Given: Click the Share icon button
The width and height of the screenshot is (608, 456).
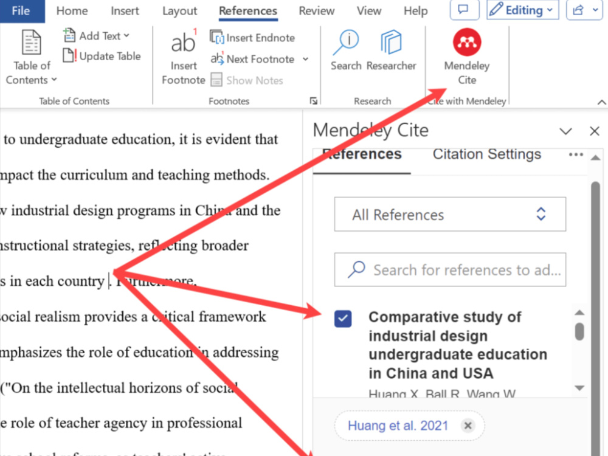Looking at the screenshot, I should pyautogui.click(x=579, y=10).
